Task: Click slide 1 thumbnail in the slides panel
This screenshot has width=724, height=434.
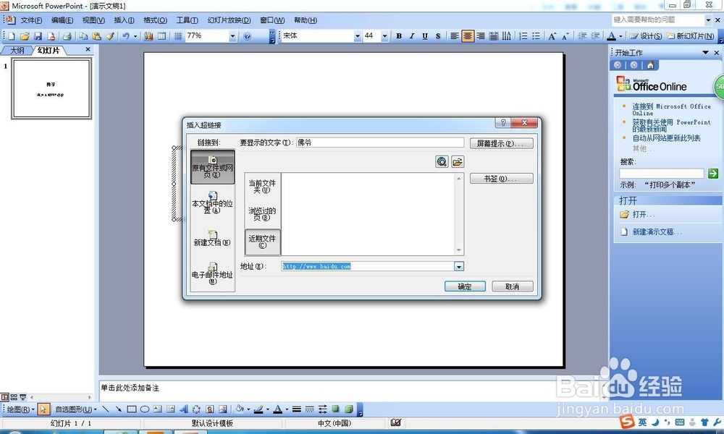Action: point(51,88)
